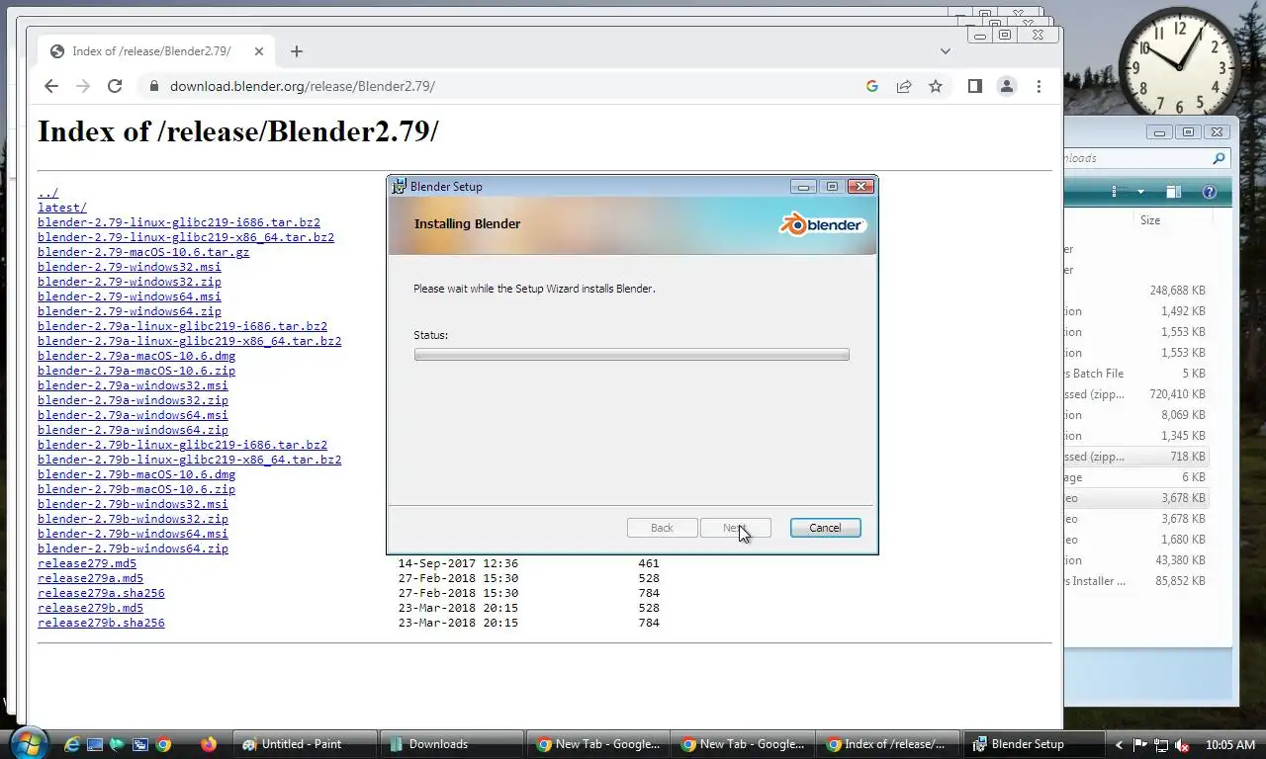The image size is (1266, 759).
Task: Reload the Blender2.79 index page
Action: coord(115,86)
